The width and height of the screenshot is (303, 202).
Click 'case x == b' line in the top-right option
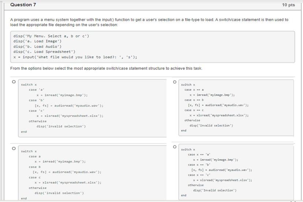point(194,100)
